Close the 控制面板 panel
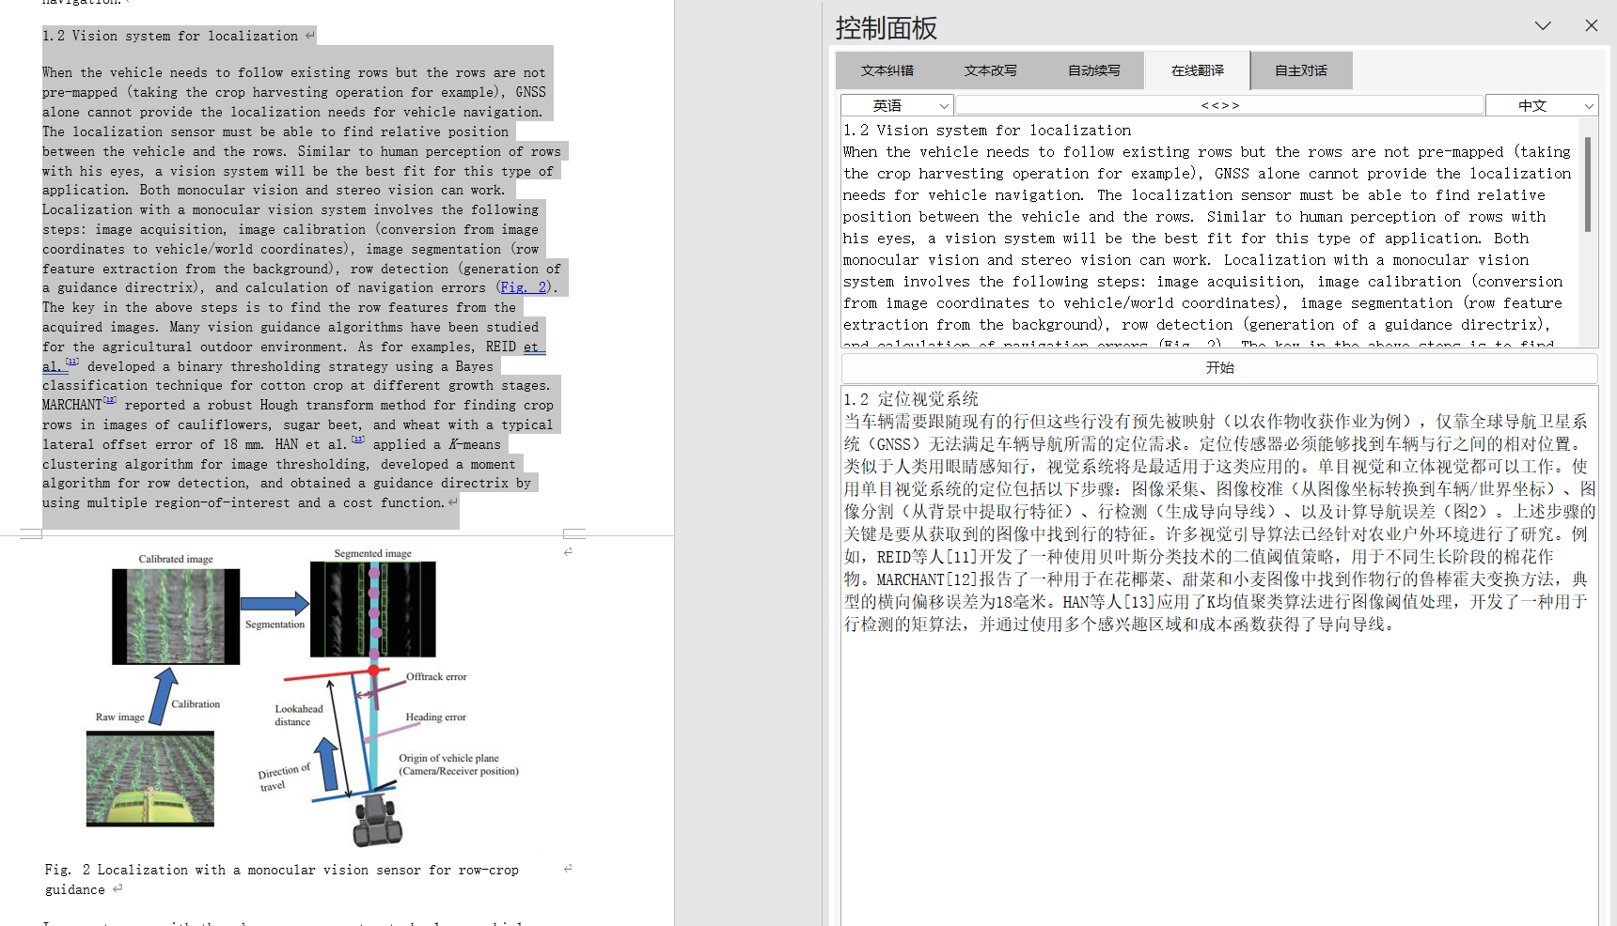 1591,26
